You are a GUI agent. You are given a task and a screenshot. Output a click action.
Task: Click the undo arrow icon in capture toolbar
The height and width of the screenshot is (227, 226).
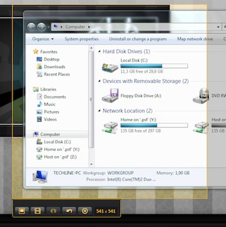[x=69, y=211]
